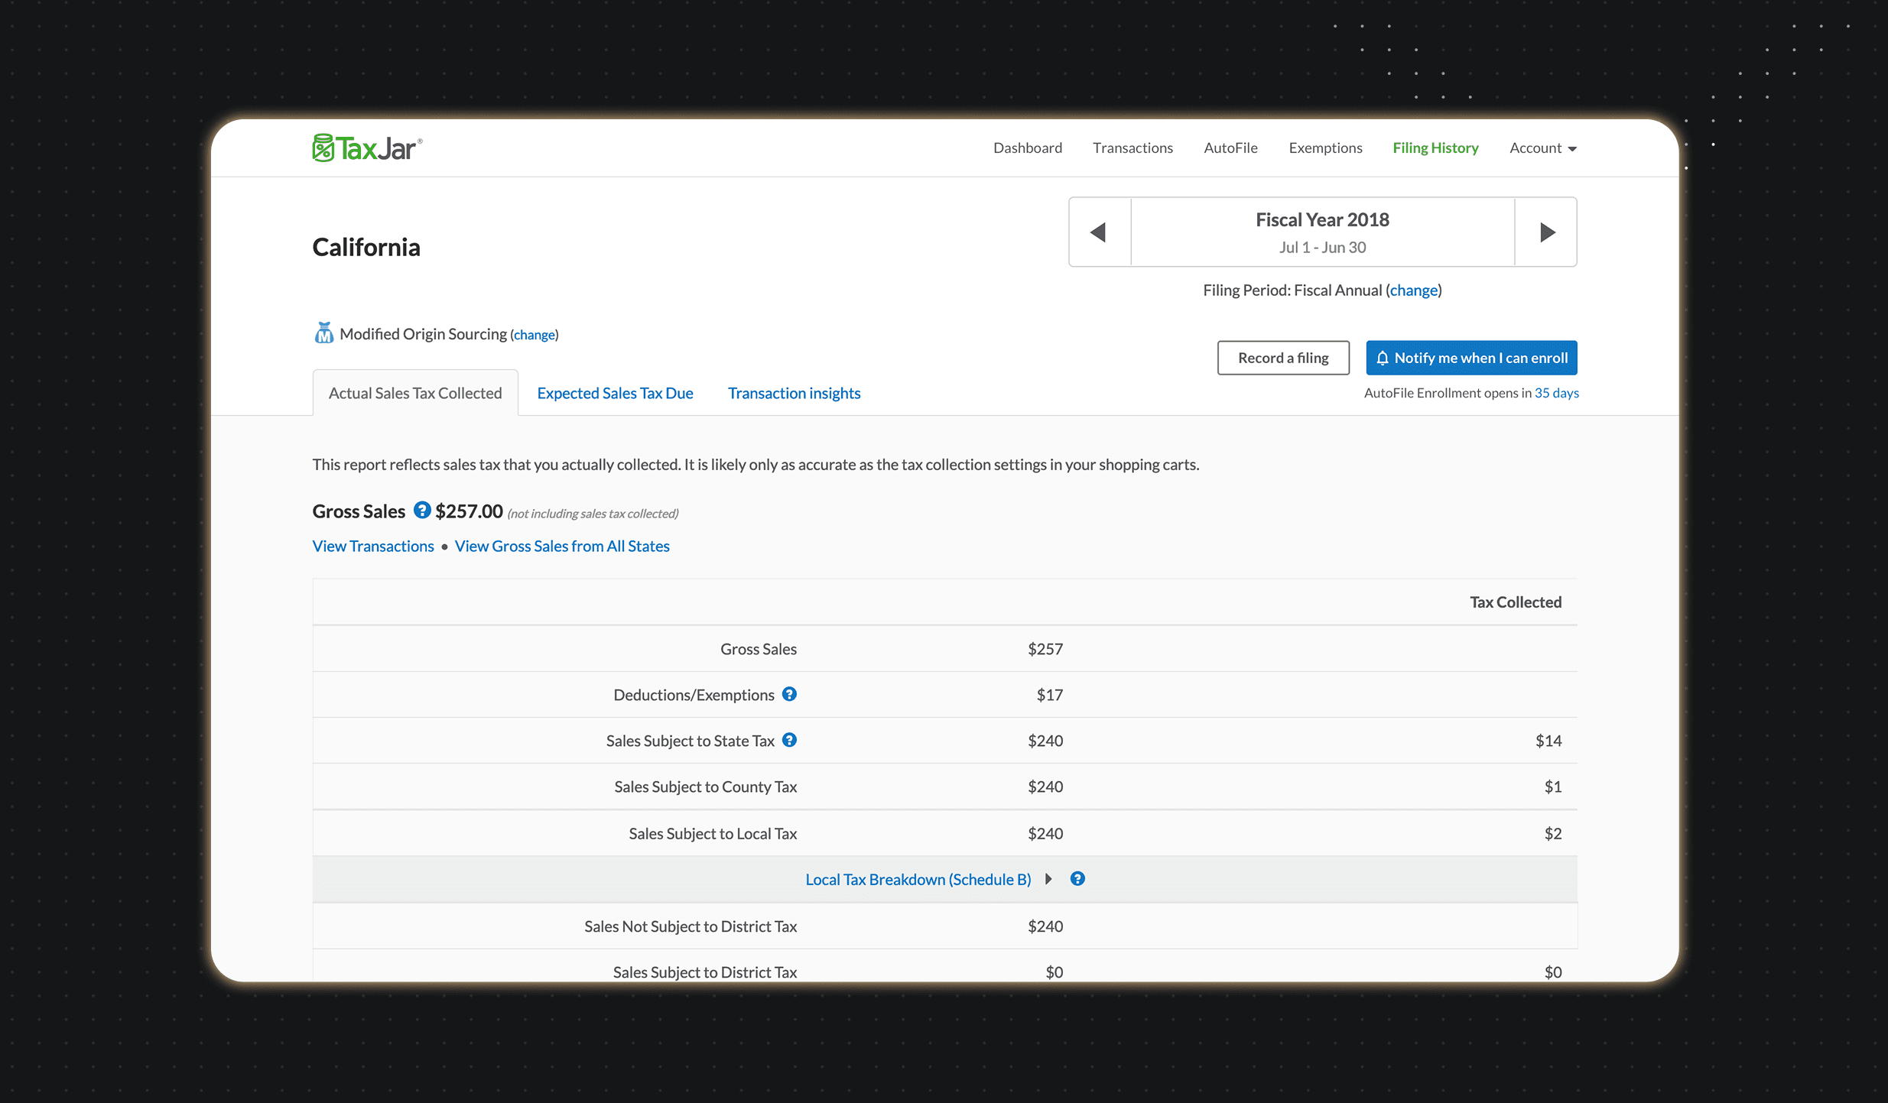Click Sales Subject to State Tax help icon

789,740
